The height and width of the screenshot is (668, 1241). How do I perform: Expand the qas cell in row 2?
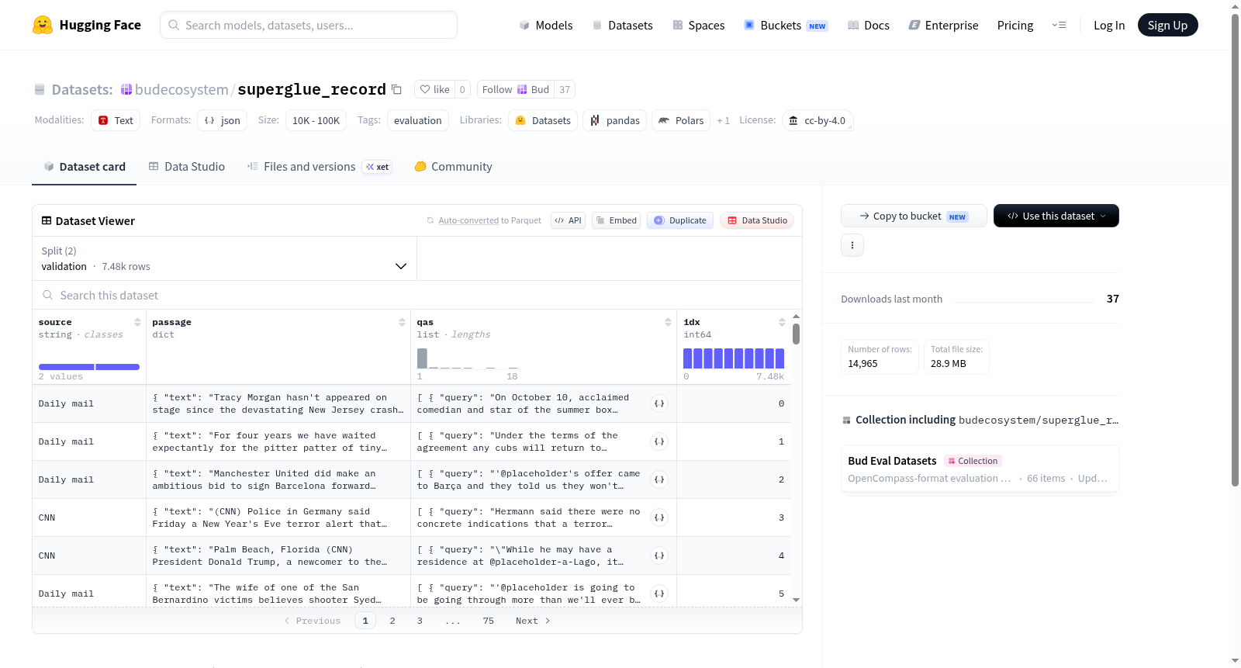click(659, 479)
